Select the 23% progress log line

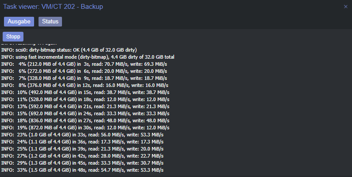(82, 135)
